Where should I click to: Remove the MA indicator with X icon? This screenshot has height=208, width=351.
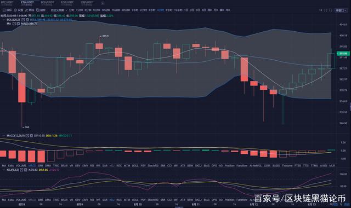(x=18, y=24)
